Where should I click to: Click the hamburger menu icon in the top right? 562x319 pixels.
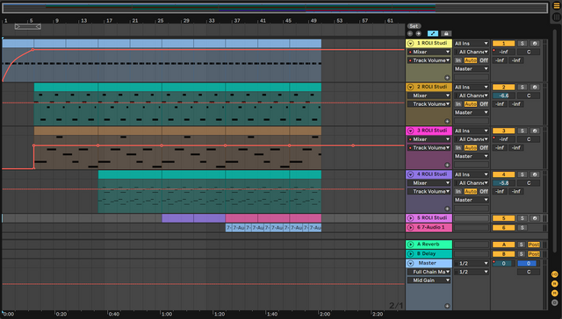click(x=556, y=6)
